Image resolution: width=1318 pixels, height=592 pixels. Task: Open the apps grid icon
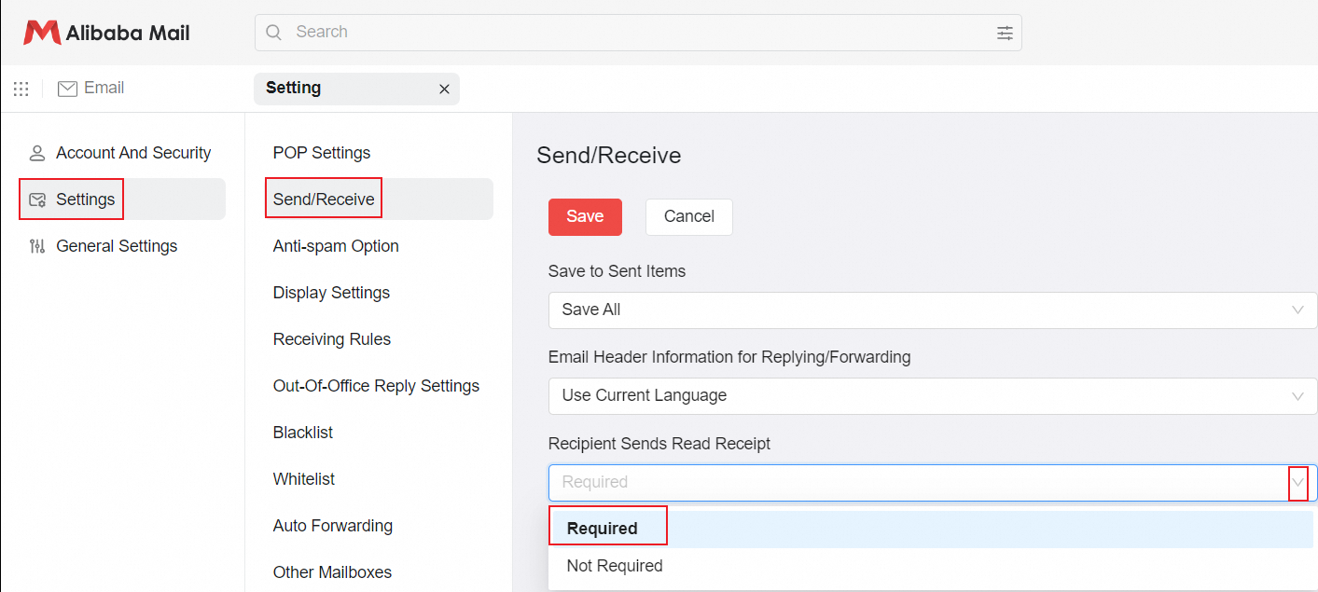click(21, 89)
